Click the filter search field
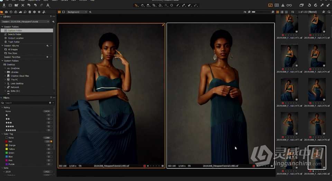The image size is (332, 181). pos(26,103)
